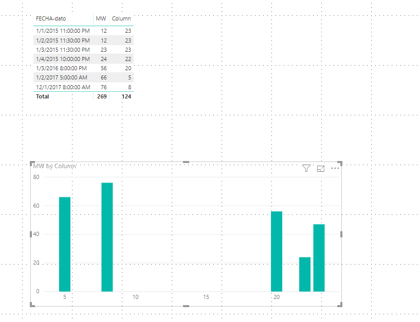
Task: Select the row 12/1/2017 8:00:00 AM
Action: point(83,87)
